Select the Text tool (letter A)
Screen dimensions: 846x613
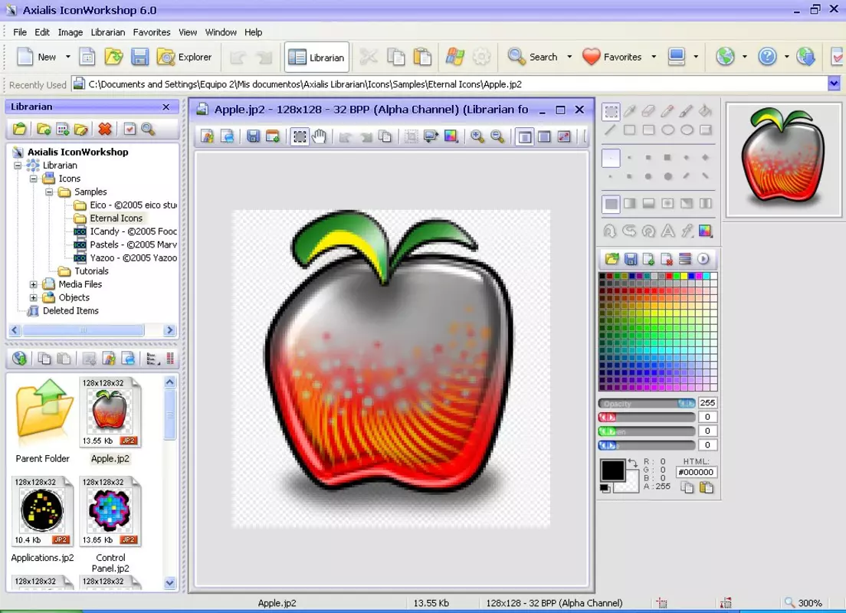click(667, 231)
